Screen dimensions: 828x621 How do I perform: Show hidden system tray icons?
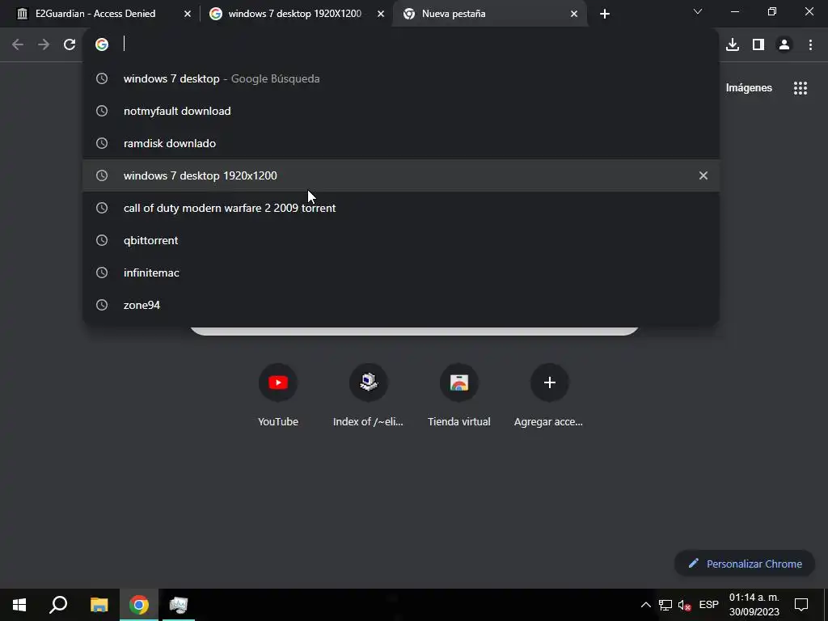(646, 605)
